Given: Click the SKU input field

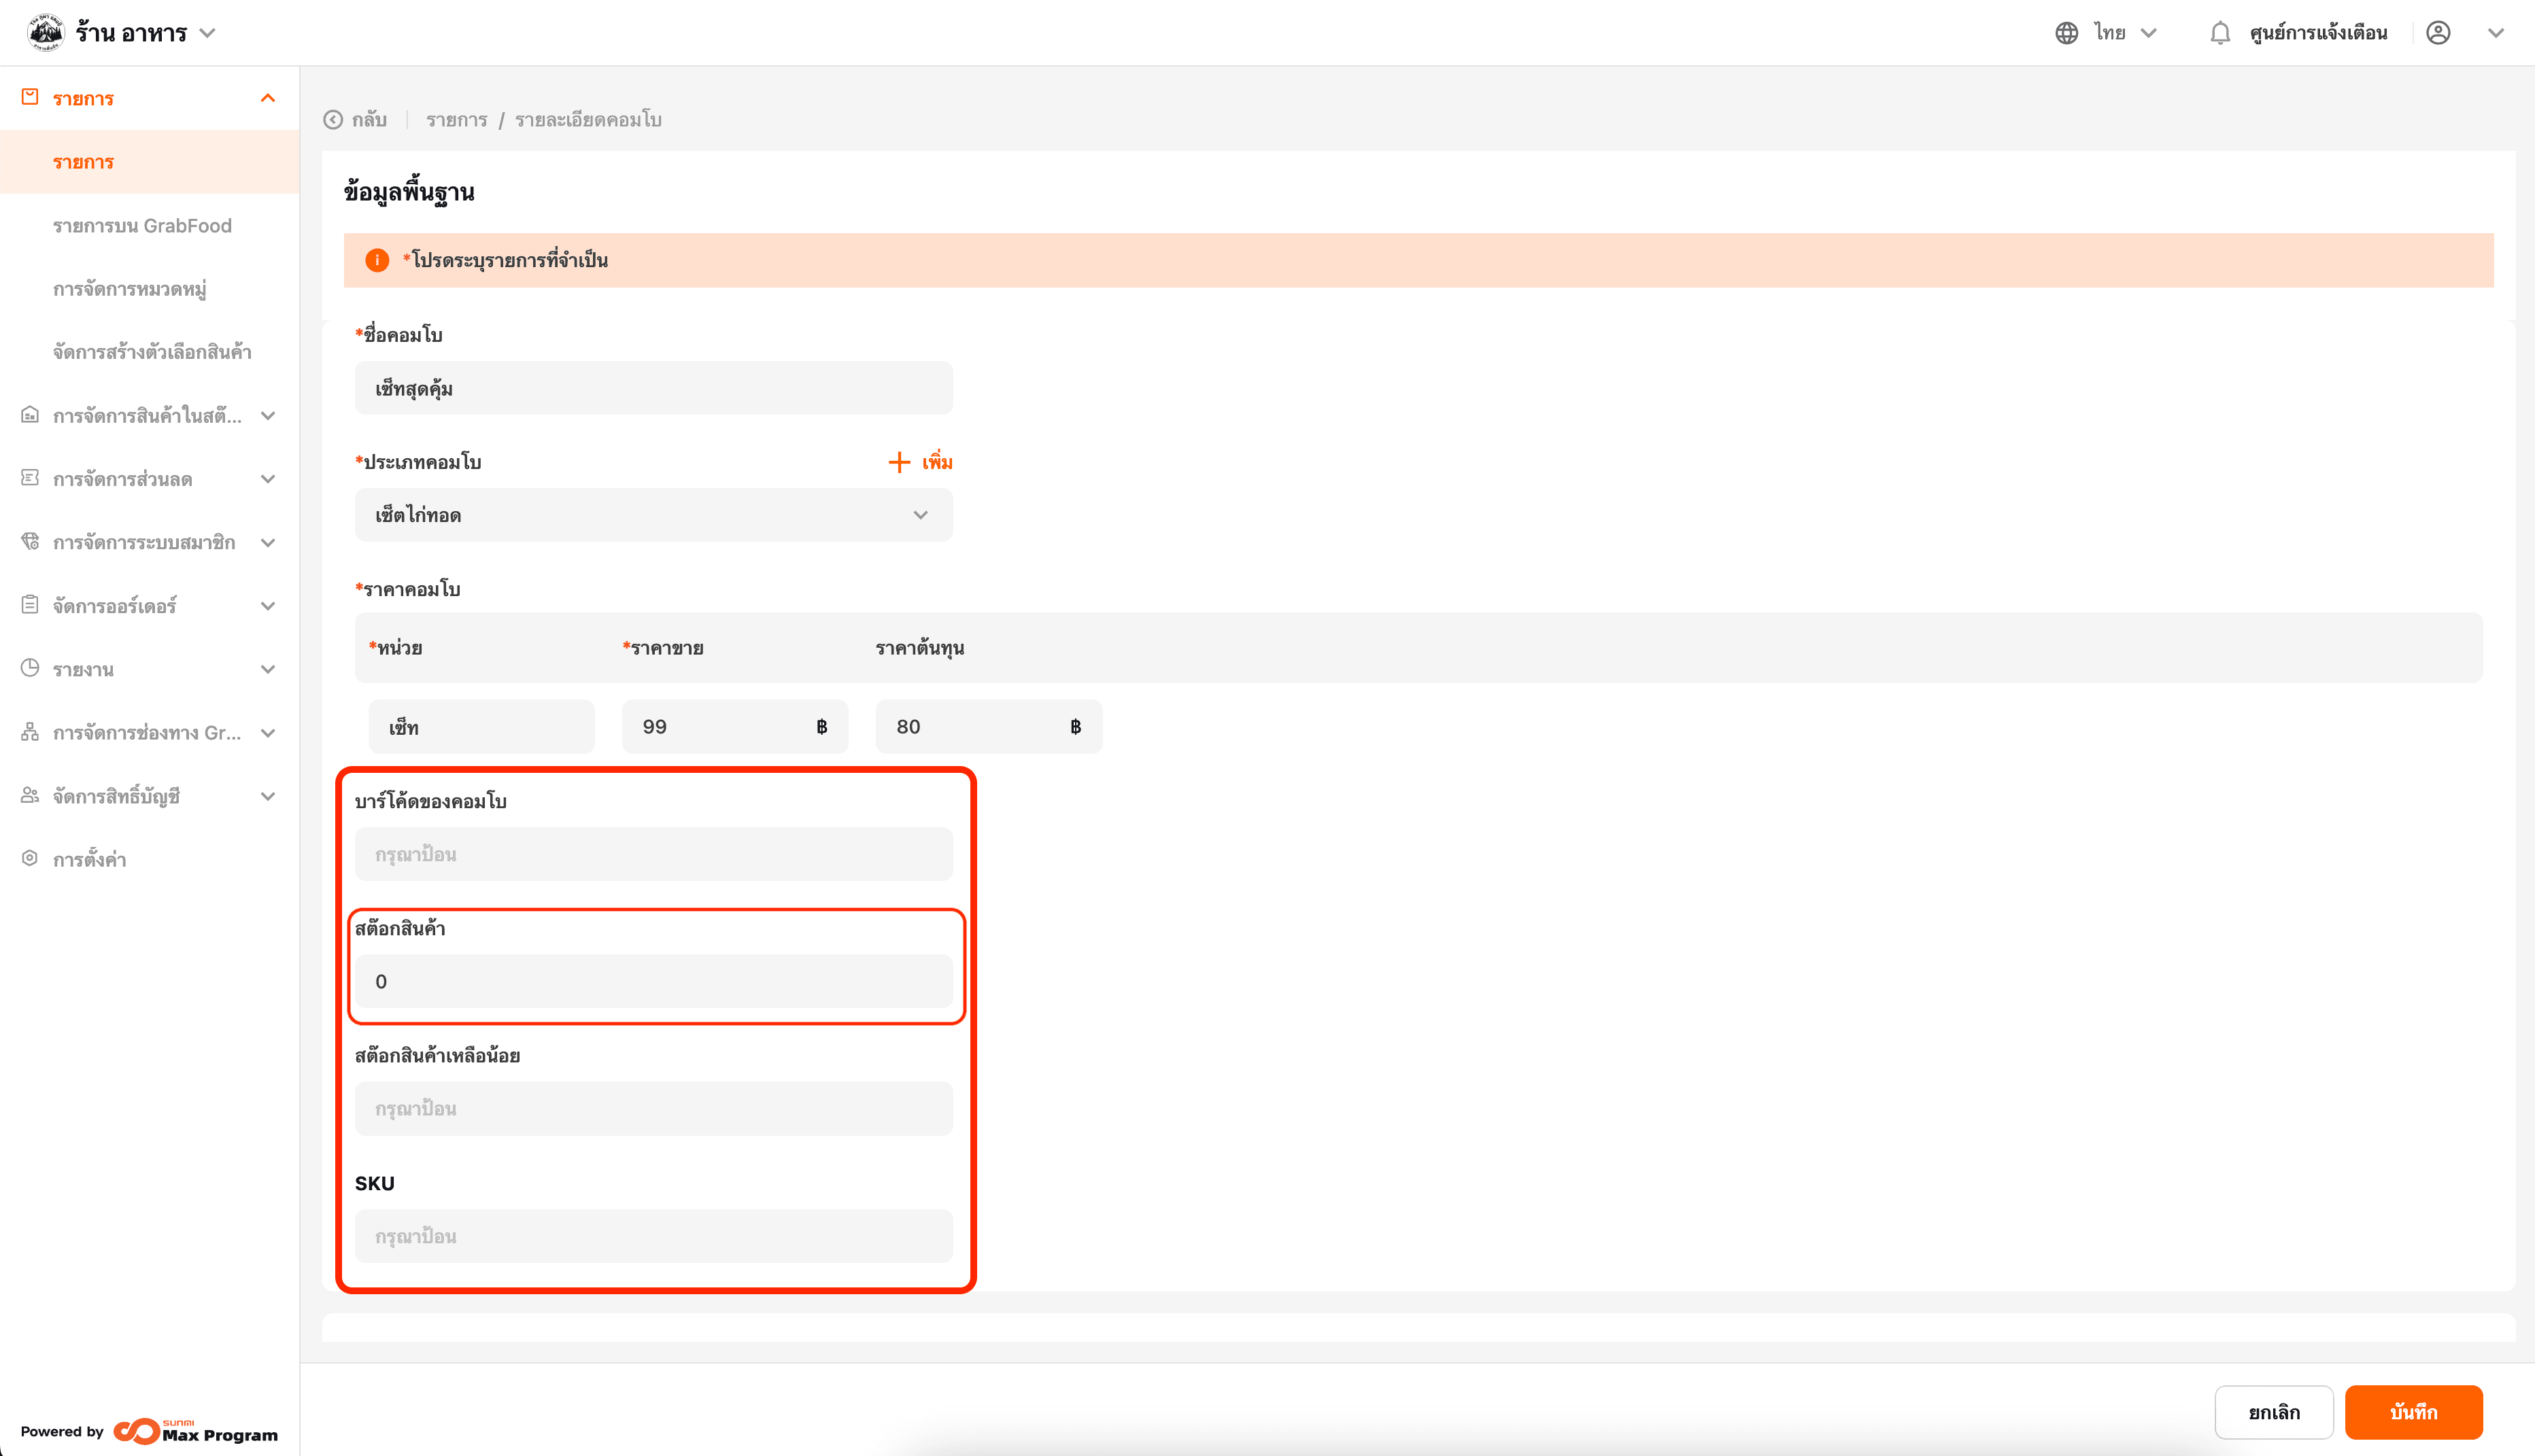Looking at the screenshot, I should point(653,1236).
